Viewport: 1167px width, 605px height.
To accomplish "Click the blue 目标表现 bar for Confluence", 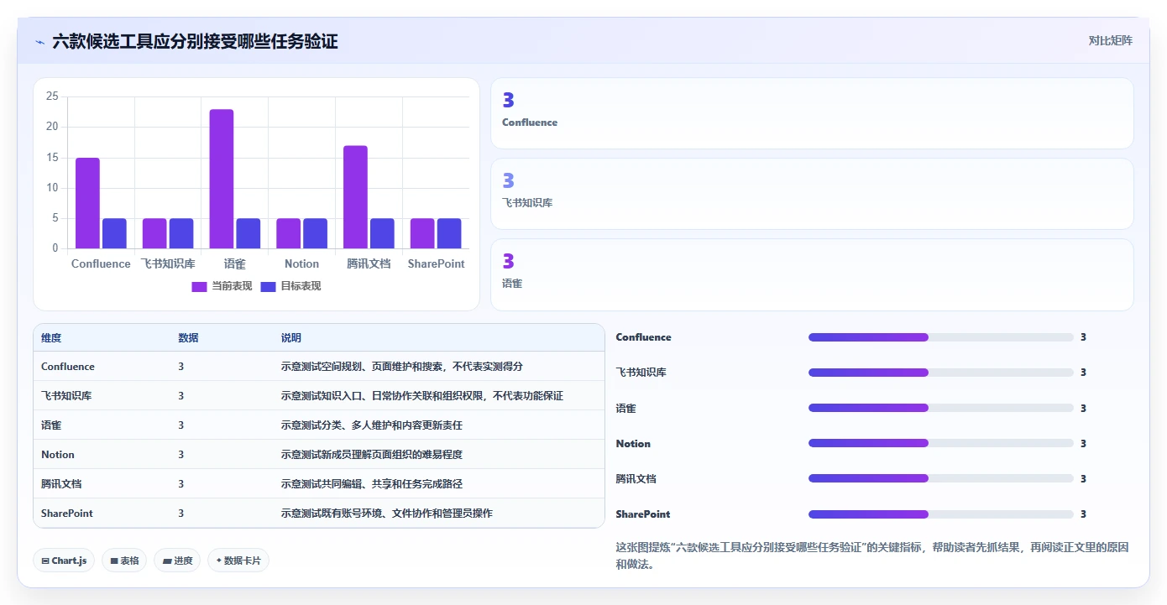I will [x=114, y=233].
